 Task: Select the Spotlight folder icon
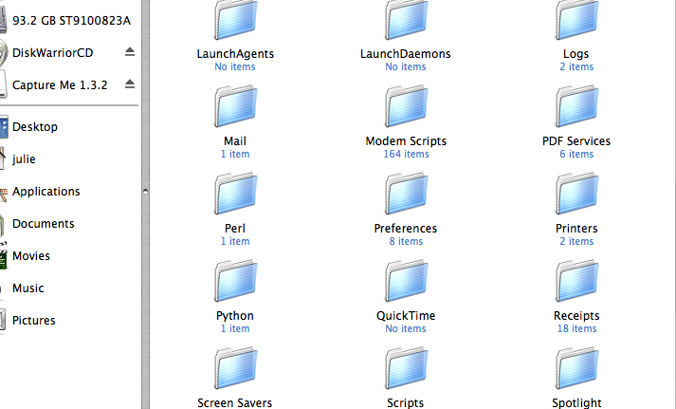pyautogui.click(x=576, y=368)
